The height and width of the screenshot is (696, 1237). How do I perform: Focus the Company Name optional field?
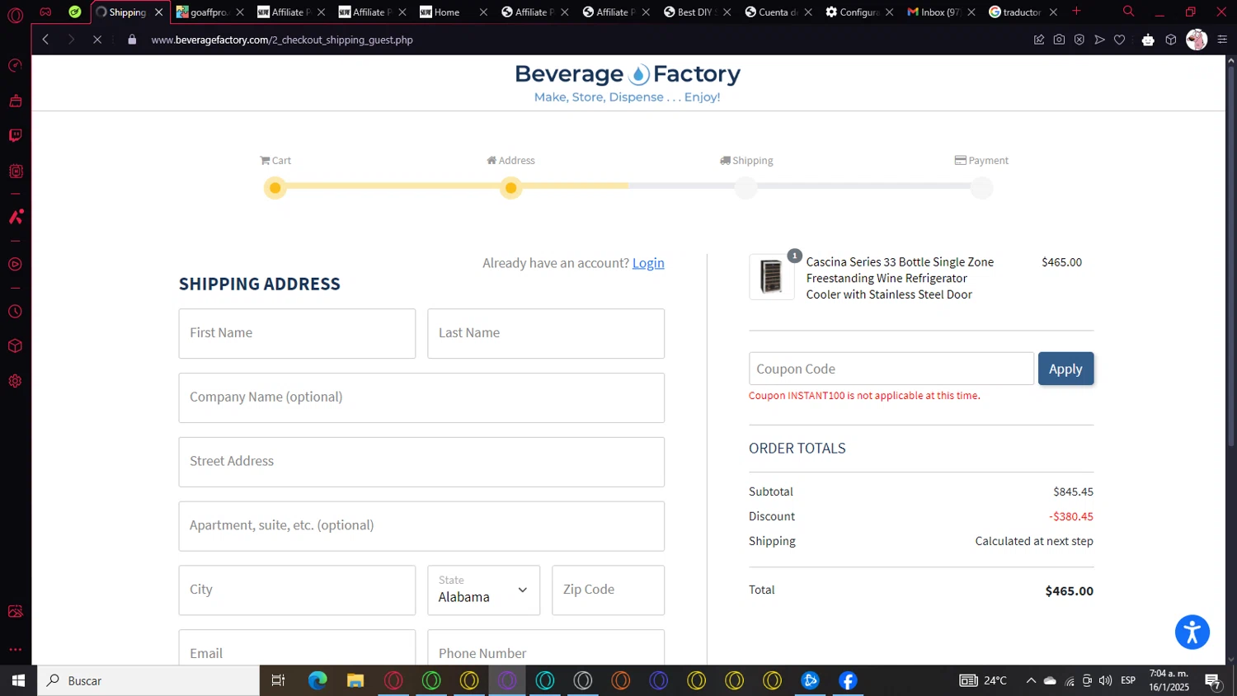tap(421, 397)
